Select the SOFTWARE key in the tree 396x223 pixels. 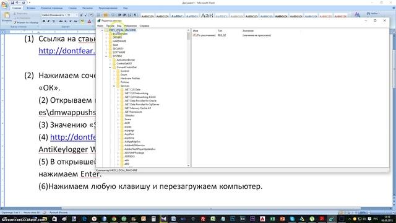pyautogui.click(x=119, y=52)
